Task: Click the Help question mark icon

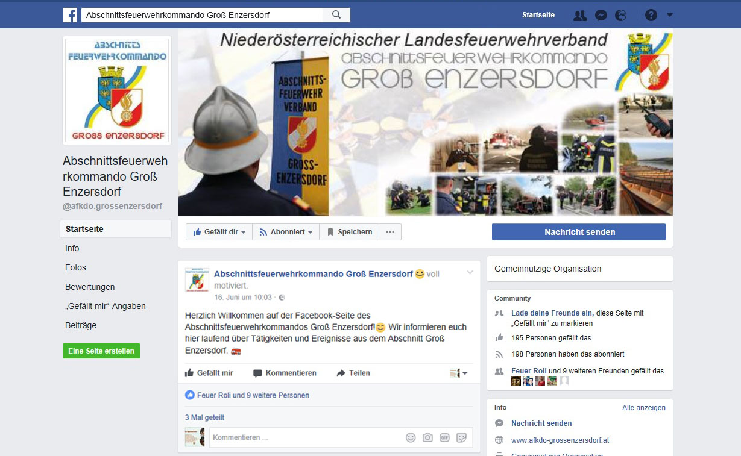Action: point(651,14)
